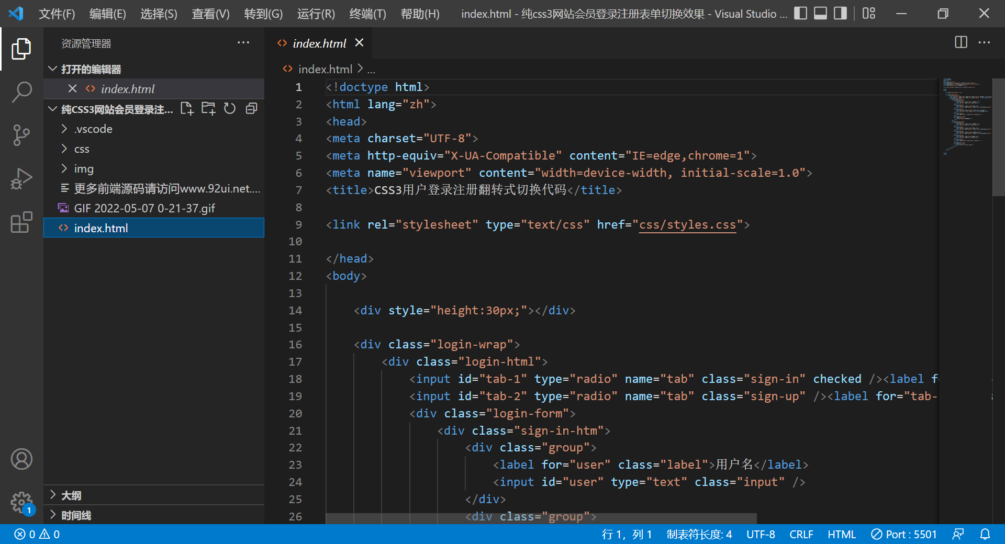Place cursor on the <body> tag line
This screenshot has width=1005, height=544.
(x=346, y=276)
